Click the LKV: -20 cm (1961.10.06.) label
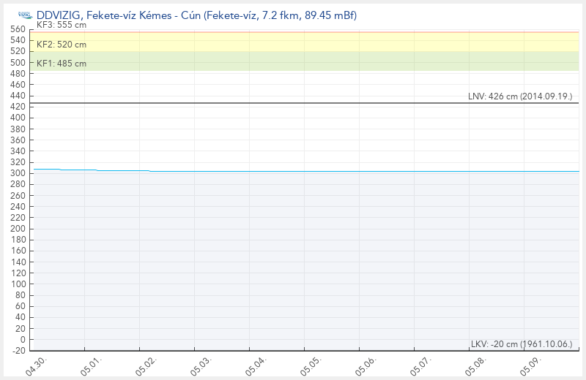 522,344
